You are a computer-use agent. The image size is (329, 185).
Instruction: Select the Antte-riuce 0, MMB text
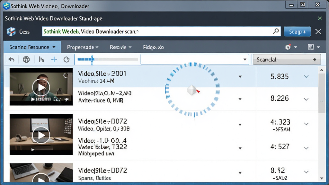pyautogui.click(x=101, y=101)
